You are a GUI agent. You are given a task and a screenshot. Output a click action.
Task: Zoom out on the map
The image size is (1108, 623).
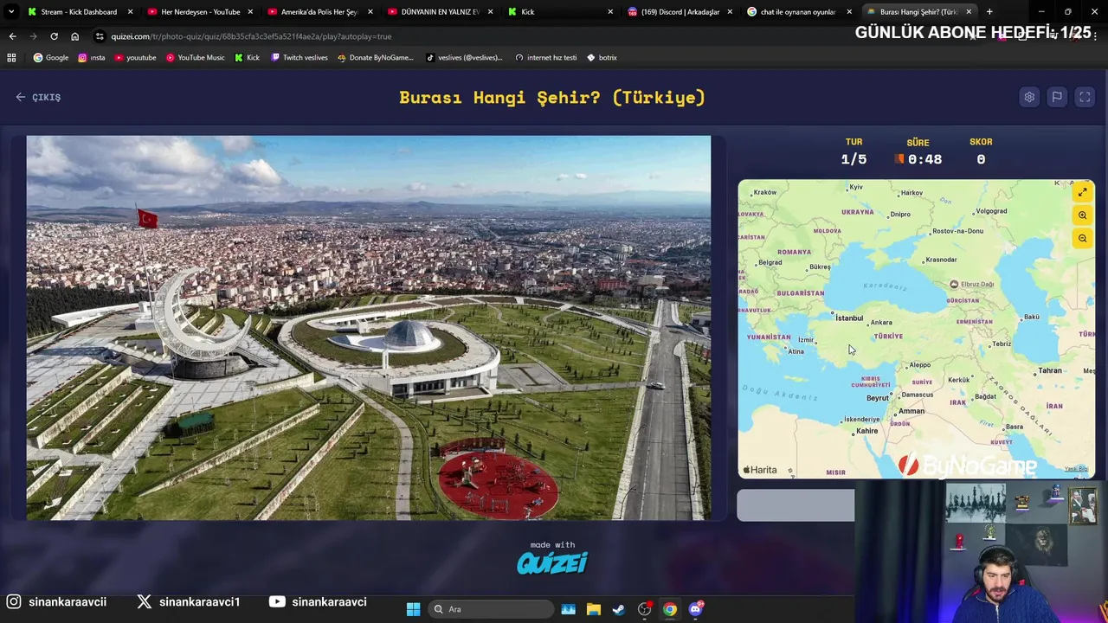(x=1083, y=239)
